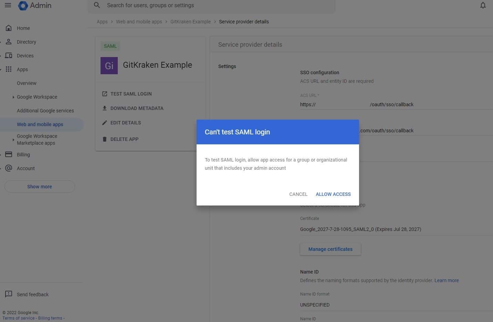Image resolution: width=493 pixels, height=322 pixels.
Task: Click the Service provider details heading
Action: click(250, 45)
